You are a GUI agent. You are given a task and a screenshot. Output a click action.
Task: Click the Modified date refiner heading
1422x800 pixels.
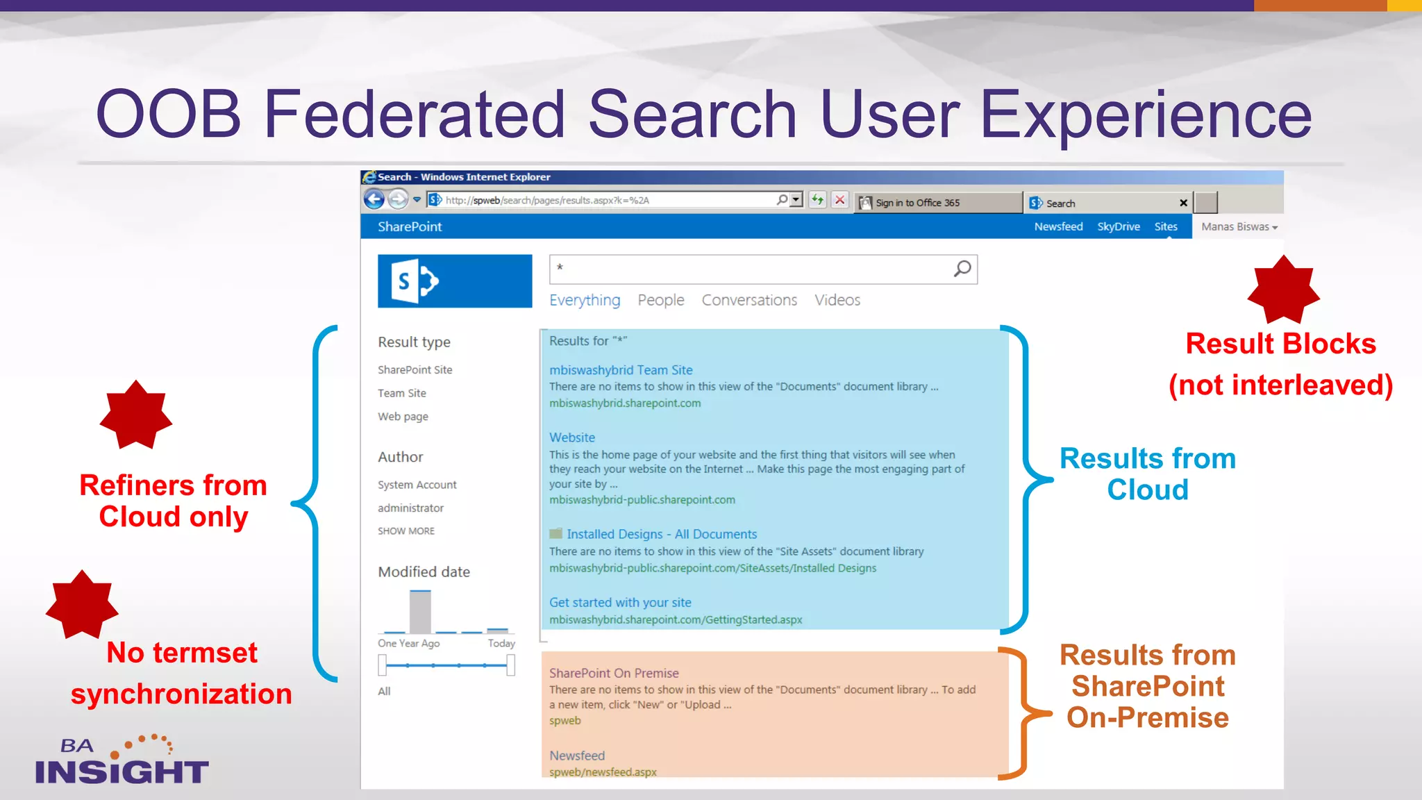(424, 572)
